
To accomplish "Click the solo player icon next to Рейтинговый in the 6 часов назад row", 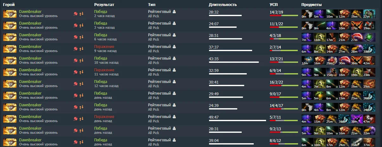I will [174, 35].
